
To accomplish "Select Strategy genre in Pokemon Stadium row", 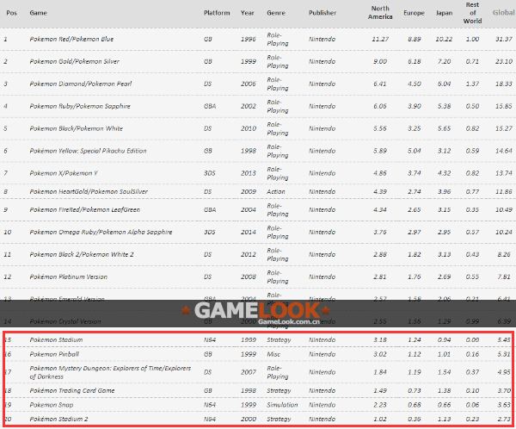I will pos(279,339).
